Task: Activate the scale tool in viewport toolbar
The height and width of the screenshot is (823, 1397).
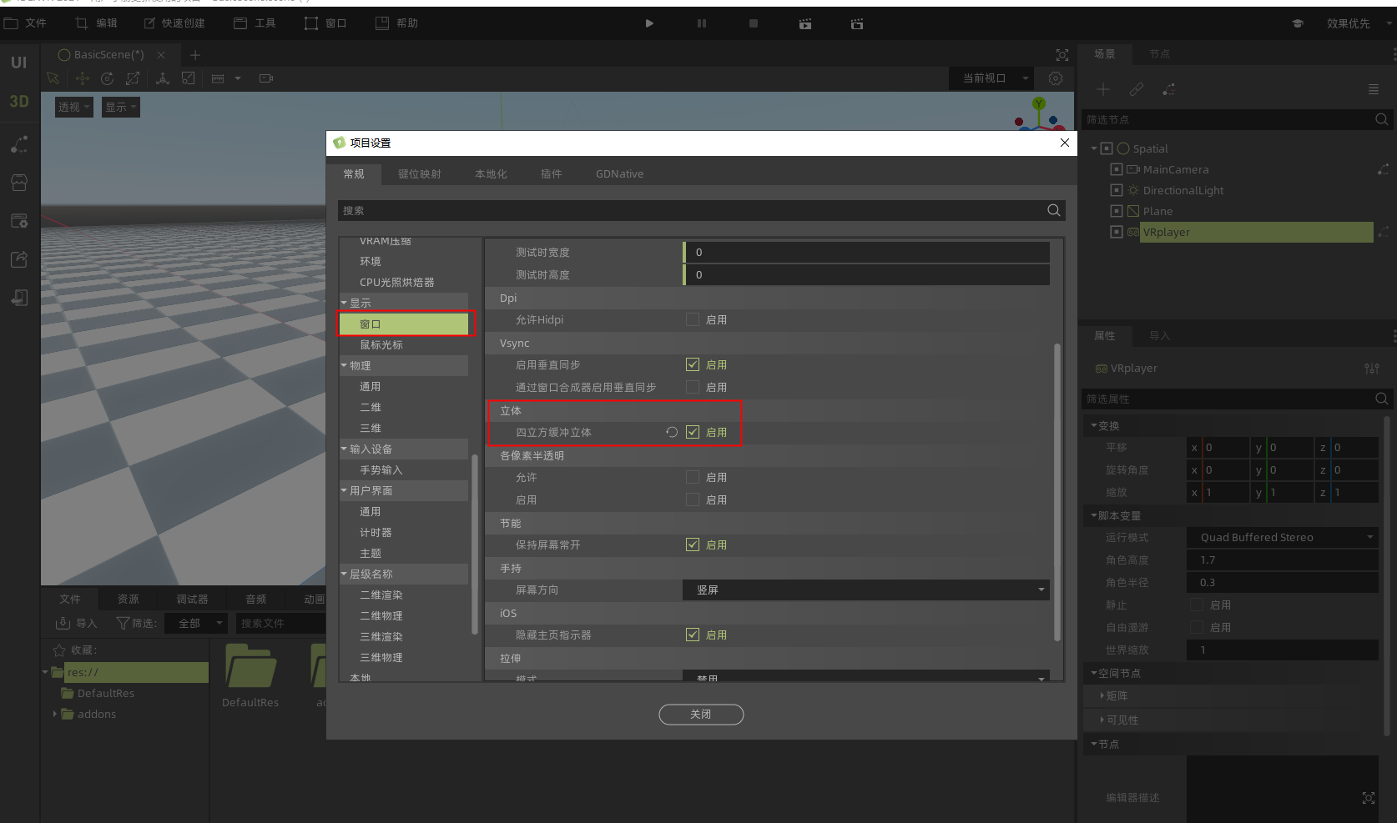Action: [x=133, y=78]
